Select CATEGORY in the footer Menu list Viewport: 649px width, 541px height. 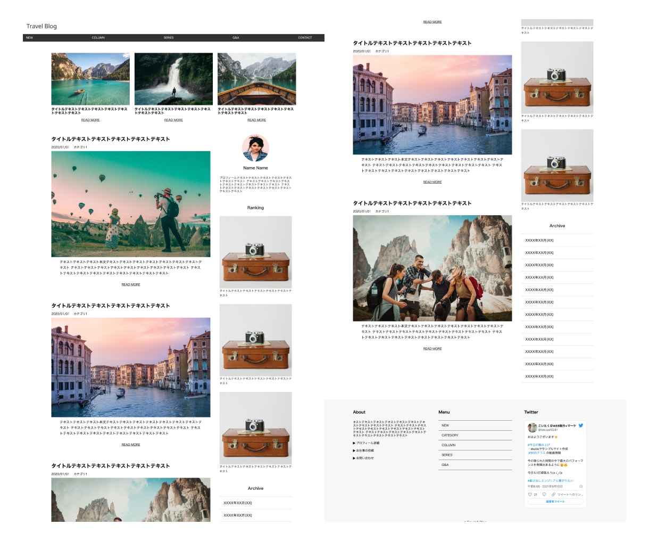(476, 435)
